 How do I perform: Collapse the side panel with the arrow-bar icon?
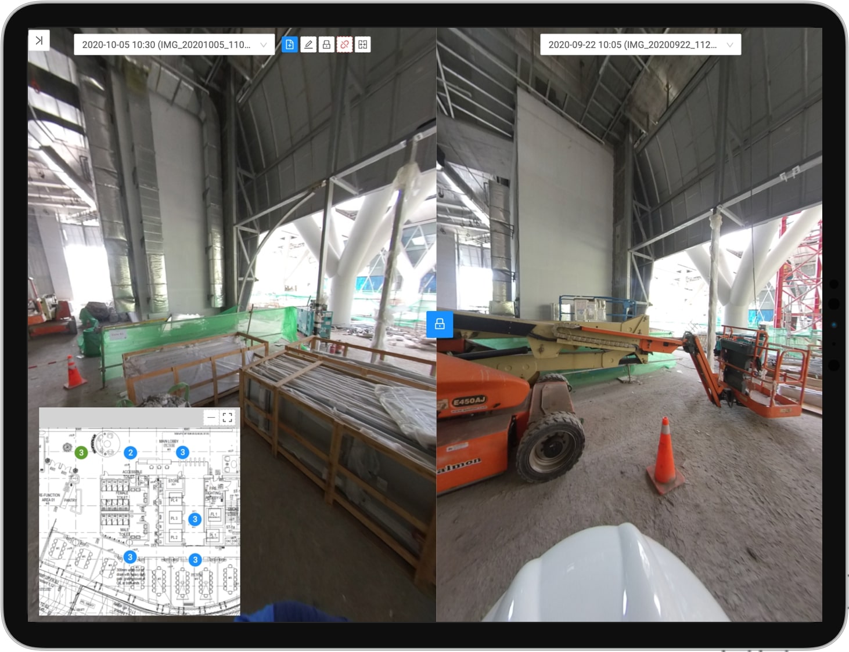point(39,41)
